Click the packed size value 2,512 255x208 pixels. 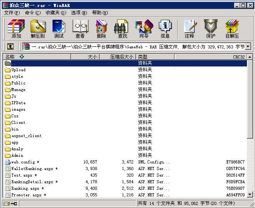pos(127,188)
